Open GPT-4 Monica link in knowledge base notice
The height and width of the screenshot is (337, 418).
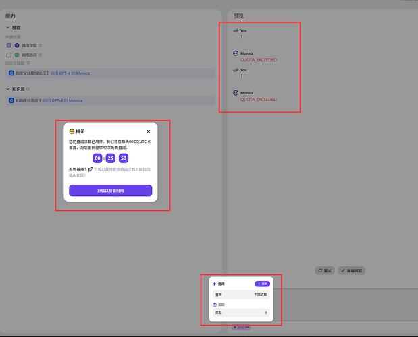click(x=63, y=100)
